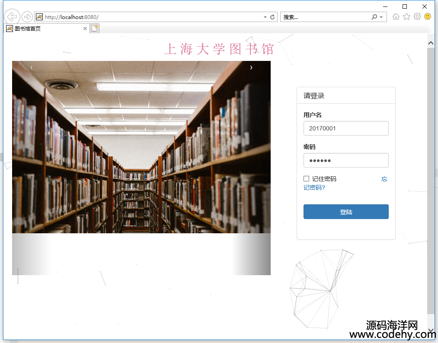Minimize the browser window

click(x=385, y=6)
